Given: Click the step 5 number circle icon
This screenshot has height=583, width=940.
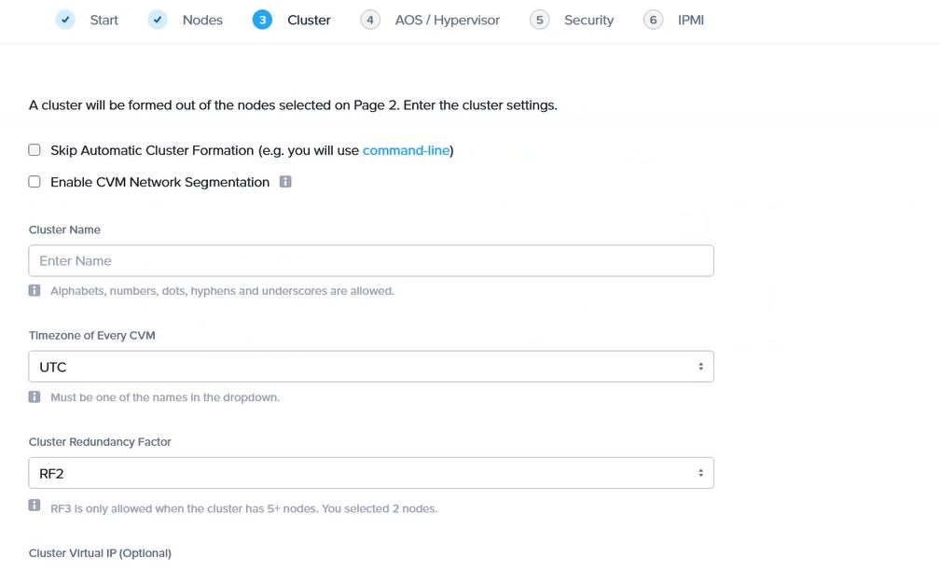Looking at the screenshot, I should (539, 20).
